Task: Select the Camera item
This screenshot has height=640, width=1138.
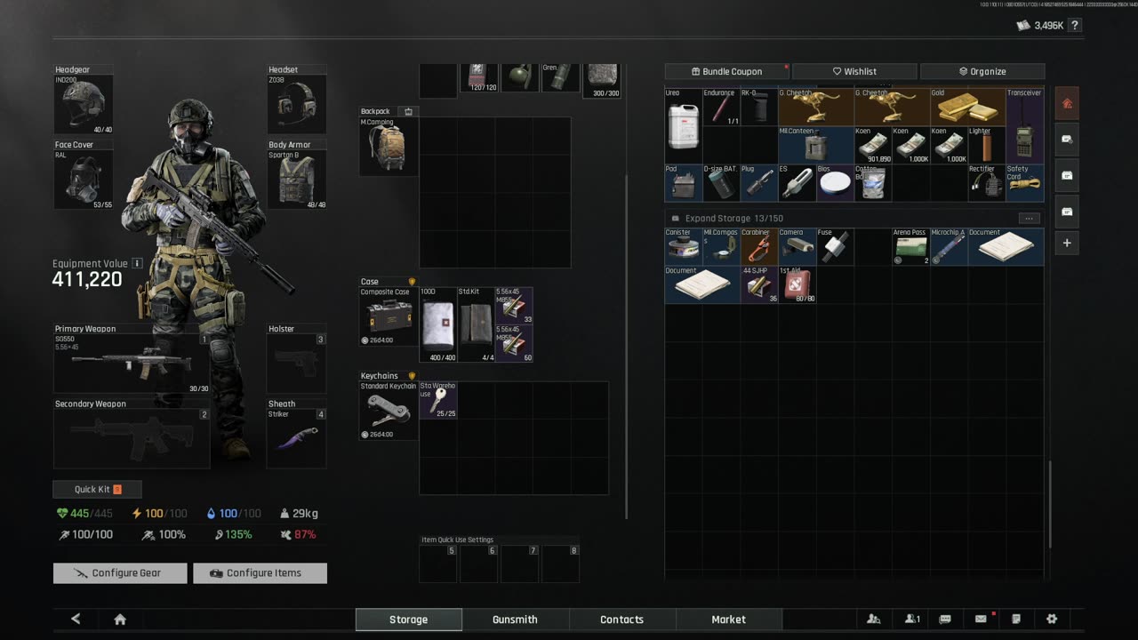Action: (x=797, y=246)
